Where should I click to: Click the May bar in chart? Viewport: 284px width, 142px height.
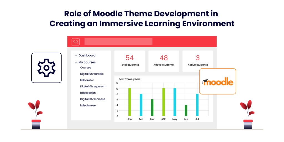[x=175, y=102]
